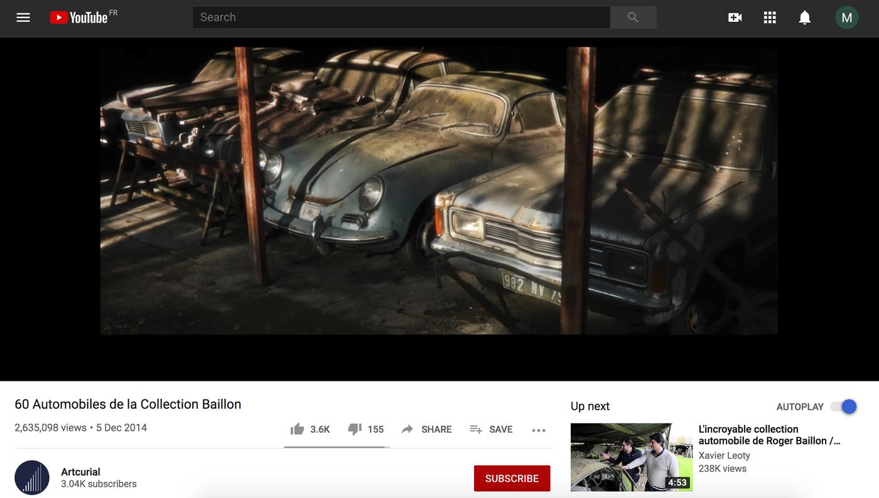Open the Artcurial channel avatar
879x498 pixels.
(x=32, y=478)
